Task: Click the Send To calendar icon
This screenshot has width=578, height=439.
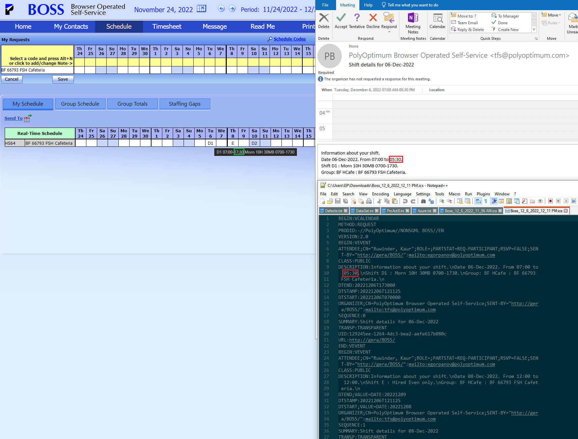Action: 28,118
